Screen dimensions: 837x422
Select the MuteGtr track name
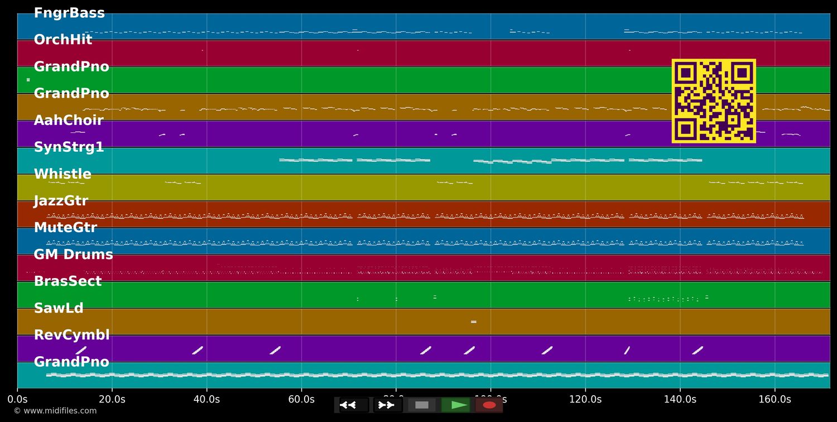pyautogui.click(x=65, y=227)
